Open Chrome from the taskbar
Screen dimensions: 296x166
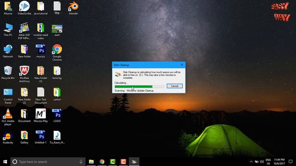point(102,162)
